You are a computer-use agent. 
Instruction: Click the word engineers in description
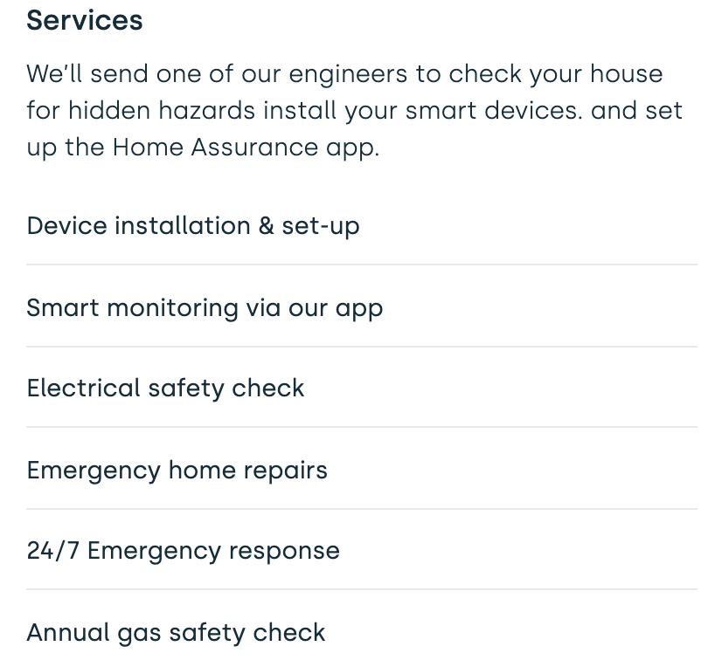pyautogui.click(x=348, y=74)
